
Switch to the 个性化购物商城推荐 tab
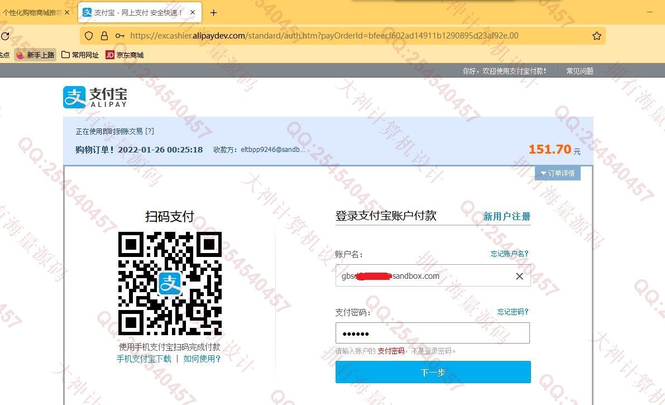(32, 13)
